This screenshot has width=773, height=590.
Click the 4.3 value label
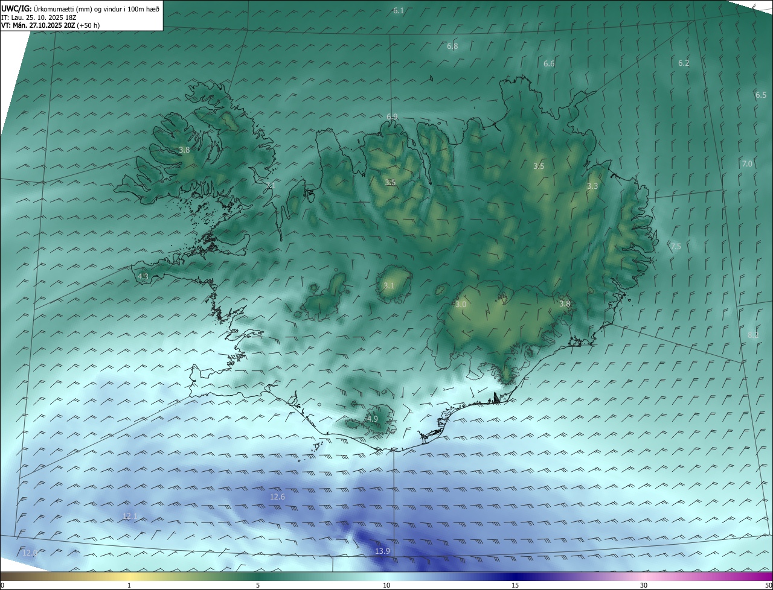click(143, 276)
